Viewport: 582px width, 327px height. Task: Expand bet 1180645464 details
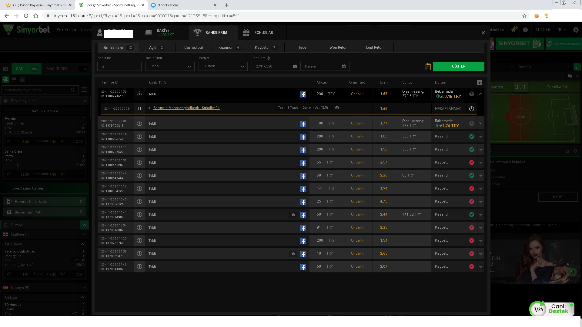(x=481, y=176)
